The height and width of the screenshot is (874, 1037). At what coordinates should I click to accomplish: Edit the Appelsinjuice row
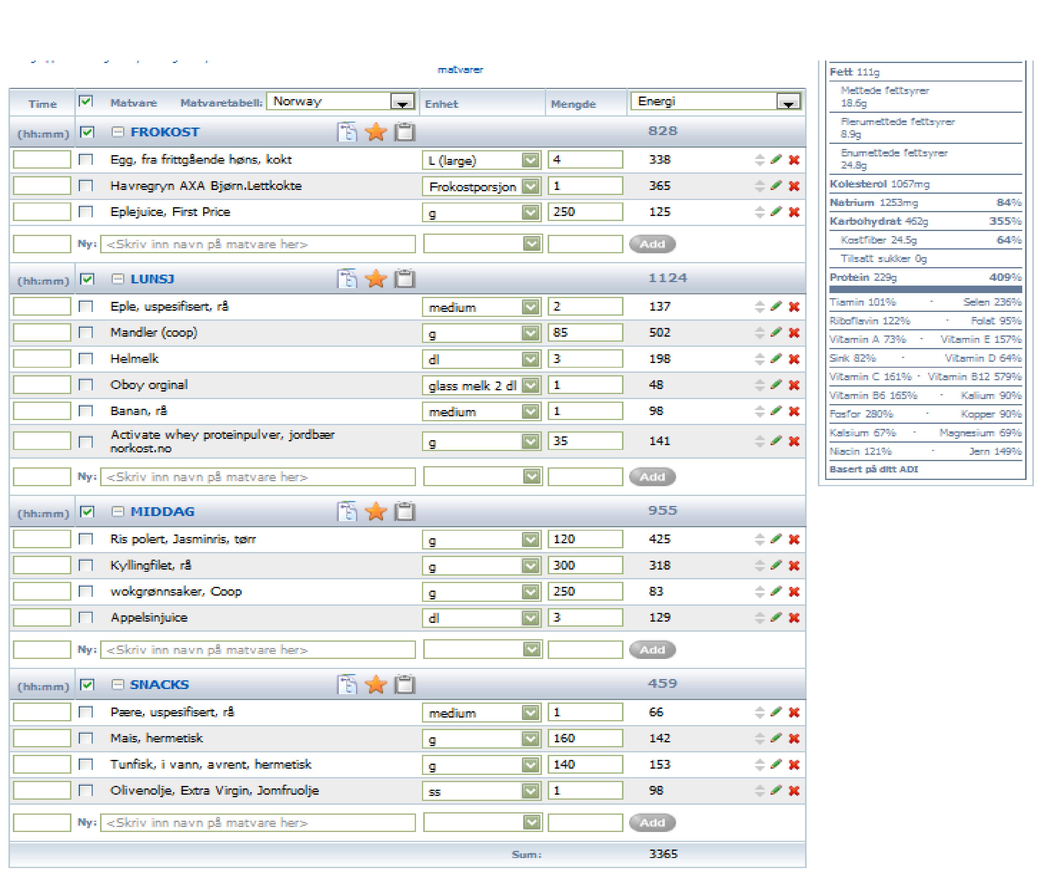pyautogui.click(x=776, y=617)
